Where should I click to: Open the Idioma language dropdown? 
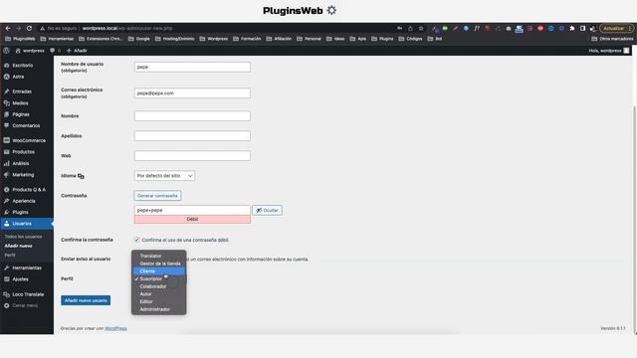(164, 176)
